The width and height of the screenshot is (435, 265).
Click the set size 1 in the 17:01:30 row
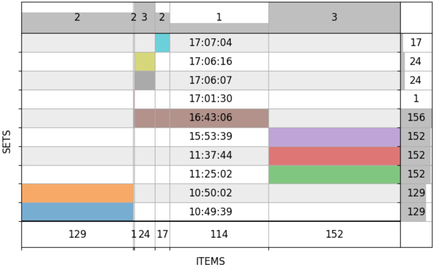click(x=416, y=99)
